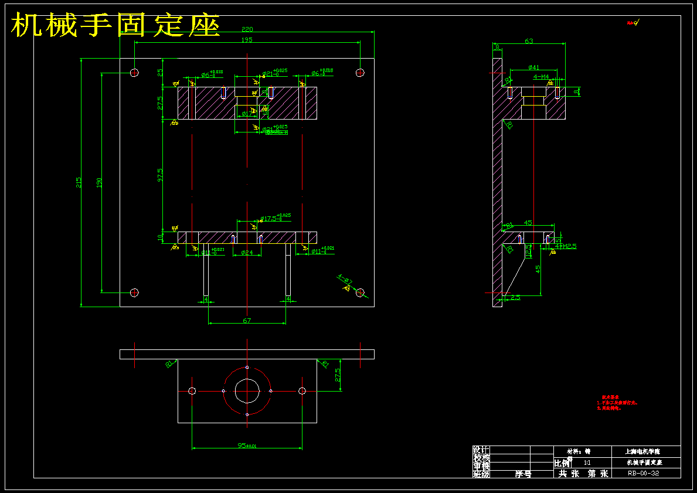Select the hole spacing dimension 195
The height and width of the screenshot is (493, 697).
pyautogui.click(x=247, y=39)
